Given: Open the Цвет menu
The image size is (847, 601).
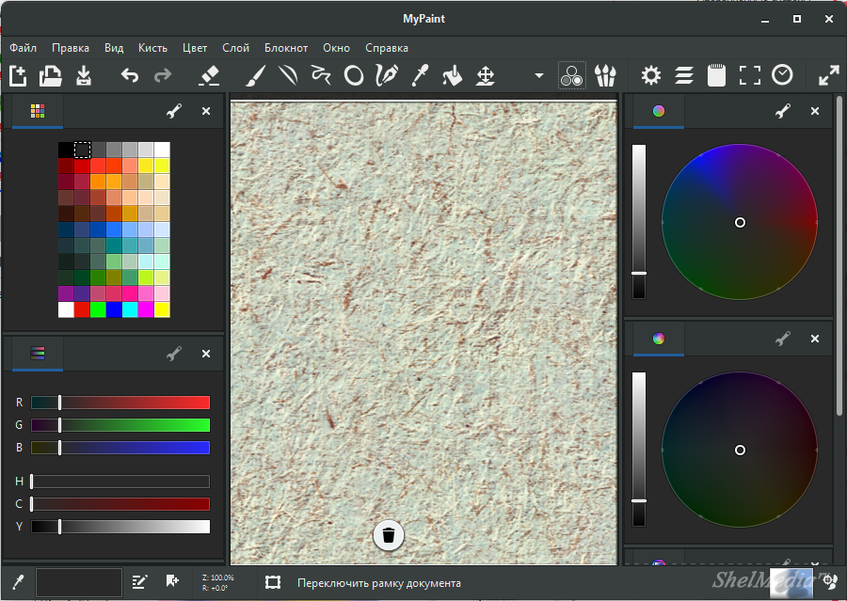Looking at the screenshot, I should (195, 48).
